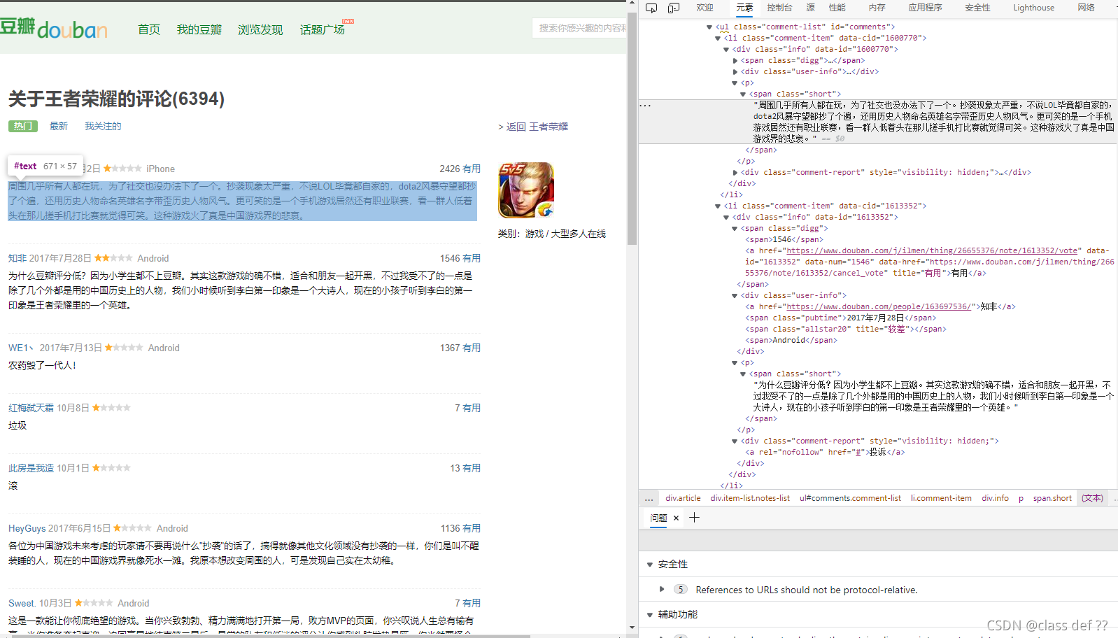Switch to the 欢迎 DevTools tab
The image size is (1118, 638).
(705, 8)
